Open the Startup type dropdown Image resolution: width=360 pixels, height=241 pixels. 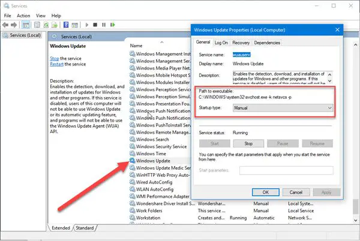(283, 108)
